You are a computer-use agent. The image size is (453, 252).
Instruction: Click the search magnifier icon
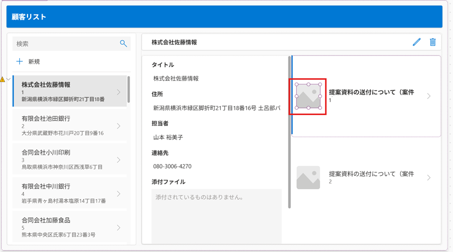(x=123, y=44)
